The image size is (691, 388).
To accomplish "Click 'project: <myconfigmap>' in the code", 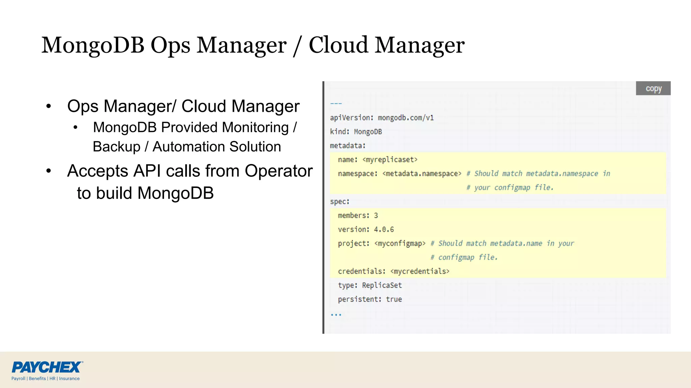I will pos(382,244).
